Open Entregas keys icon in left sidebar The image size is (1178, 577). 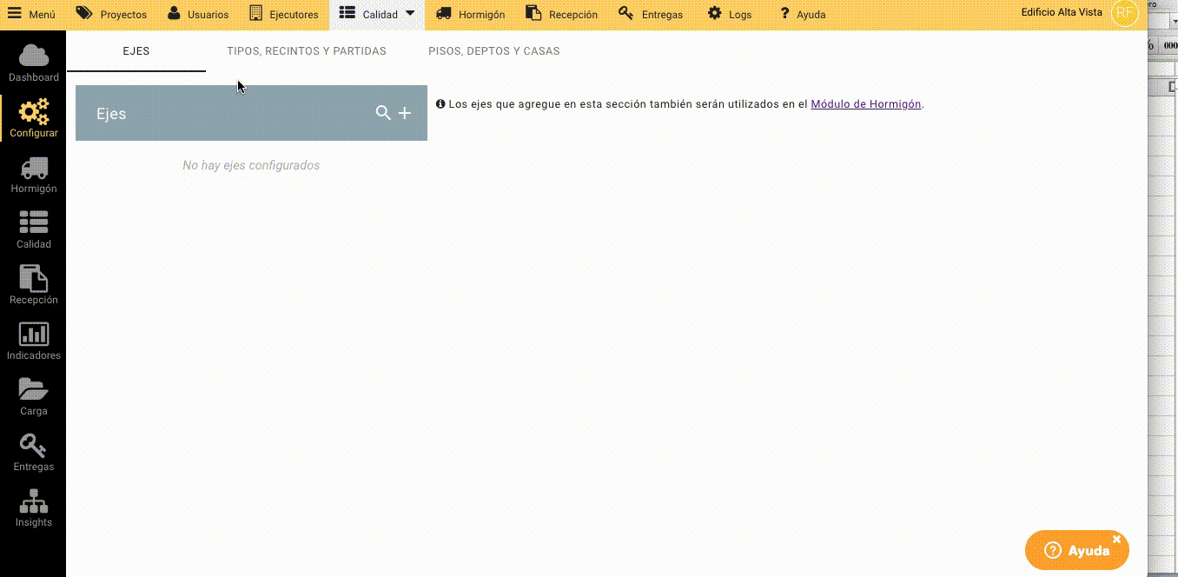tap(33, 446)
